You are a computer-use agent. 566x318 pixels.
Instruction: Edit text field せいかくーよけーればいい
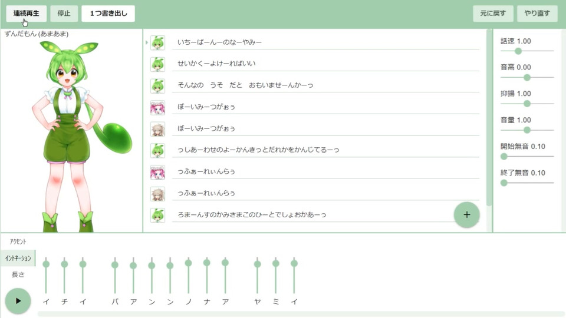[325, 64]
